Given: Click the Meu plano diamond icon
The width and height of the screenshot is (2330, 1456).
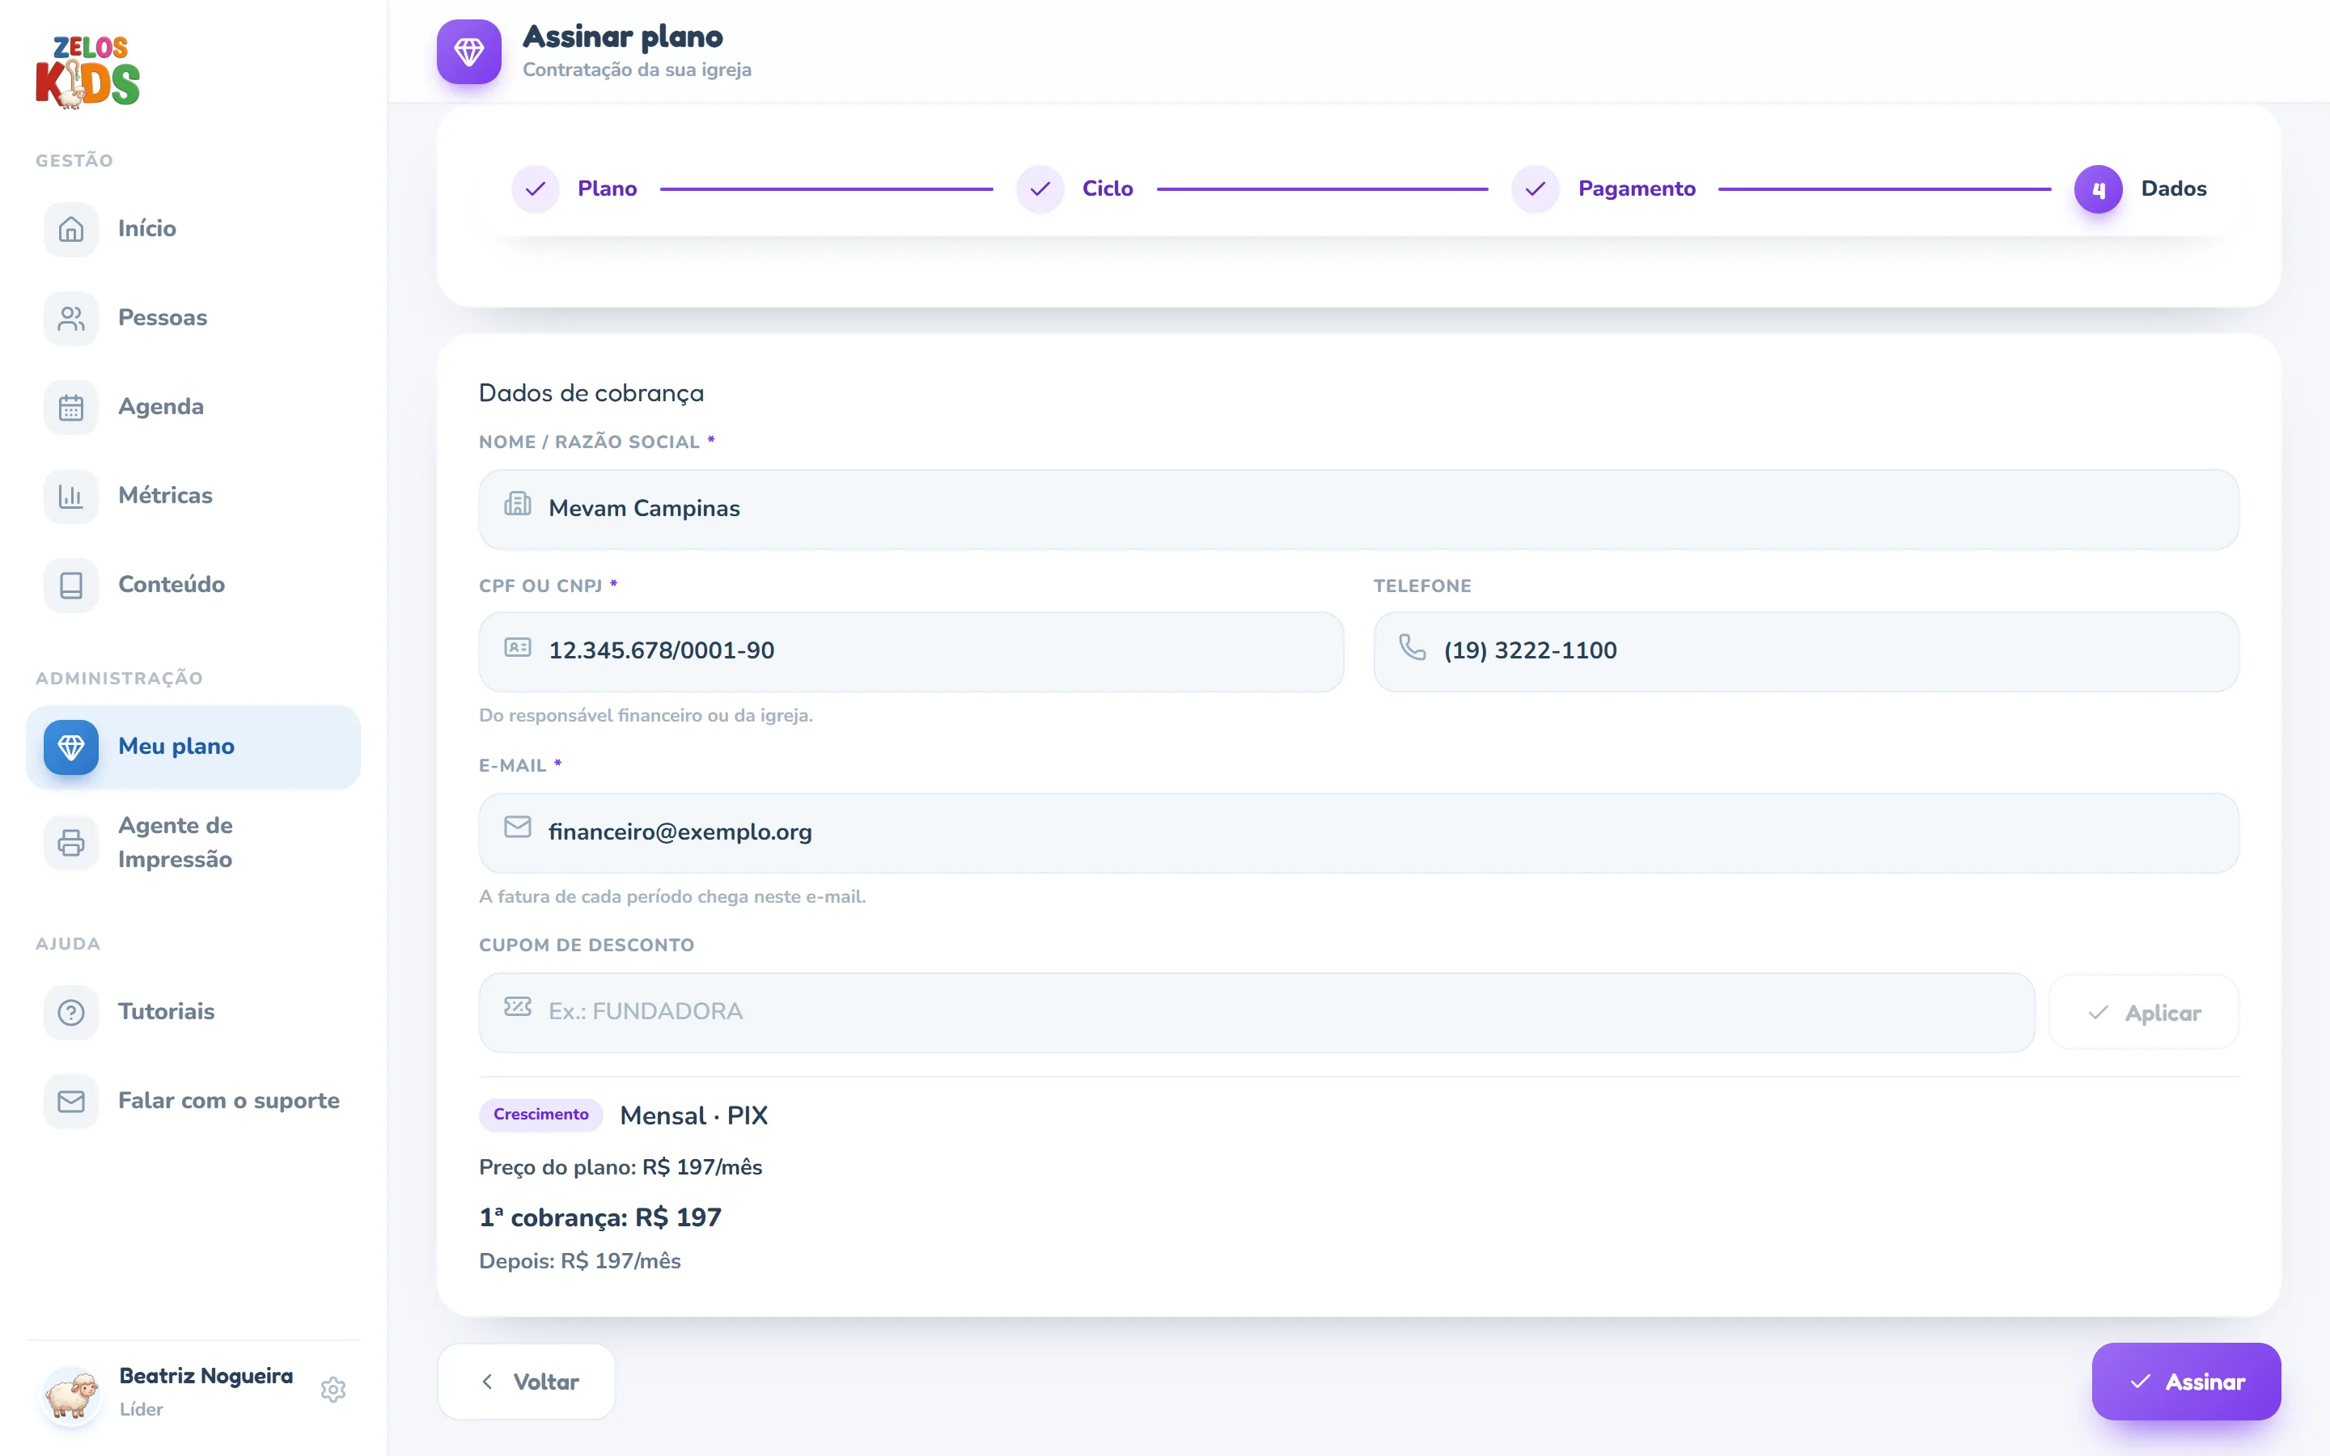Looking at the screenshot, I should coord(71,747).
